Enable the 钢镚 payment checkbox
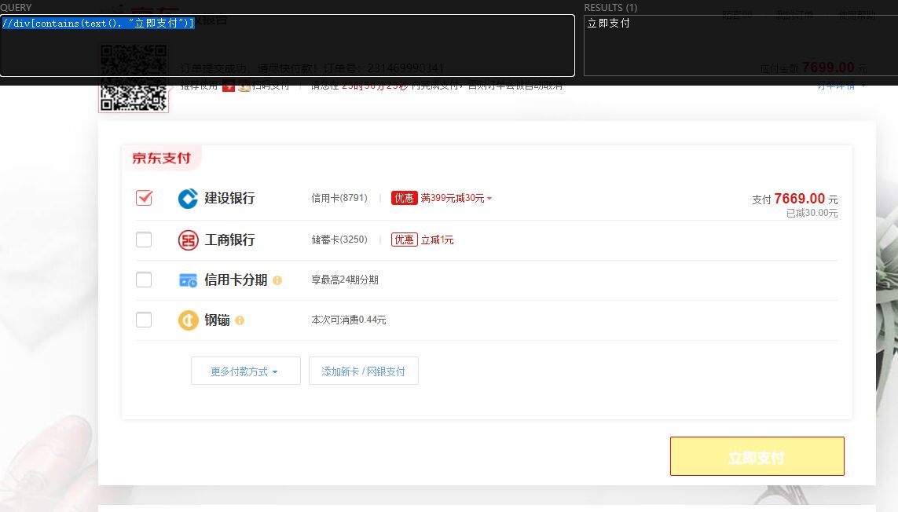This screenshot has height=512, width=898. tap(144, 320)
